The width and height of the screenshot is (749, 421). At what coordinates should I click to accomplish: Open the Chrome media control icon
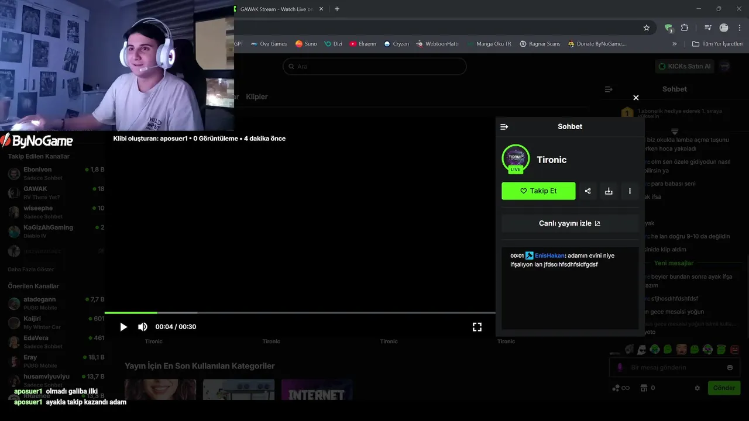708,27
